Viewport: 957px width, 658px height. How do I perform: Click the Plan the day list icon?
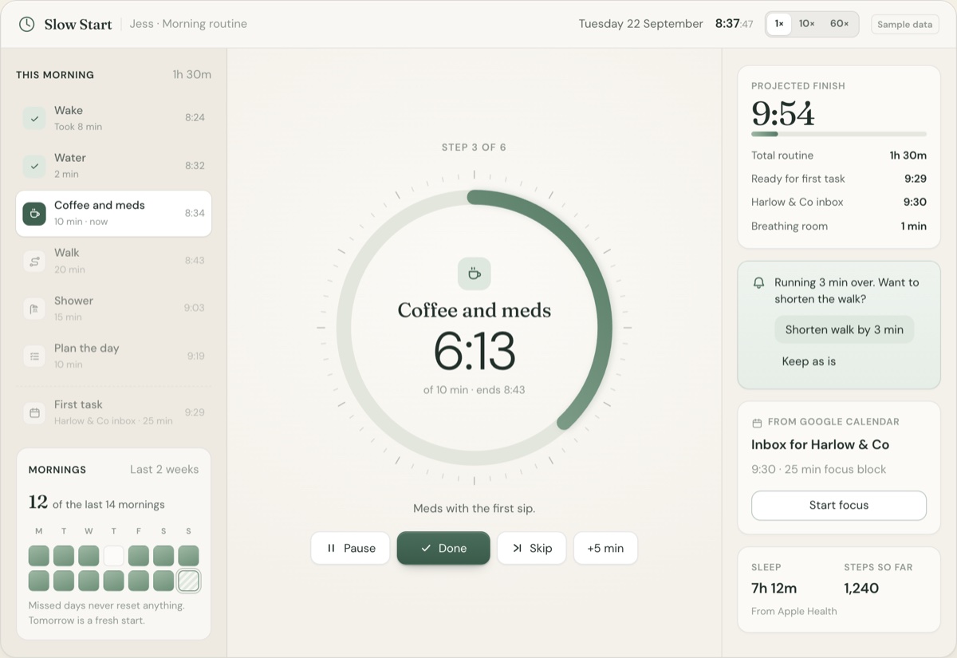(x=34, y=356)
